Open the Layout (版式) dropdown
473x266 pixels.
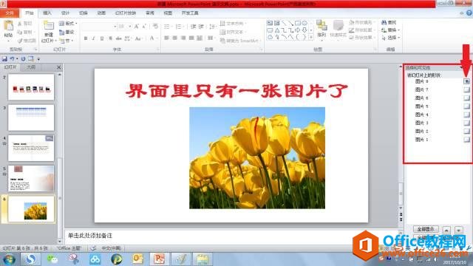pos(68,23)
